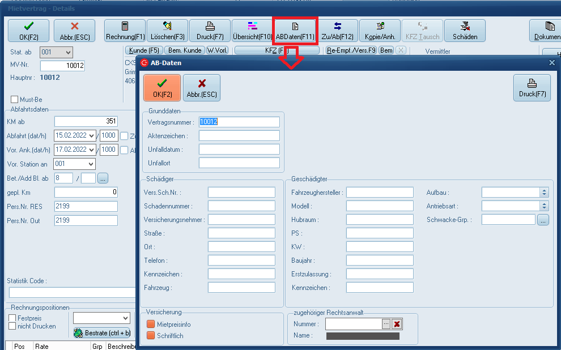Toggle the Schriftlich insurance option
The image size is (561, 350).
click(151, 336)
